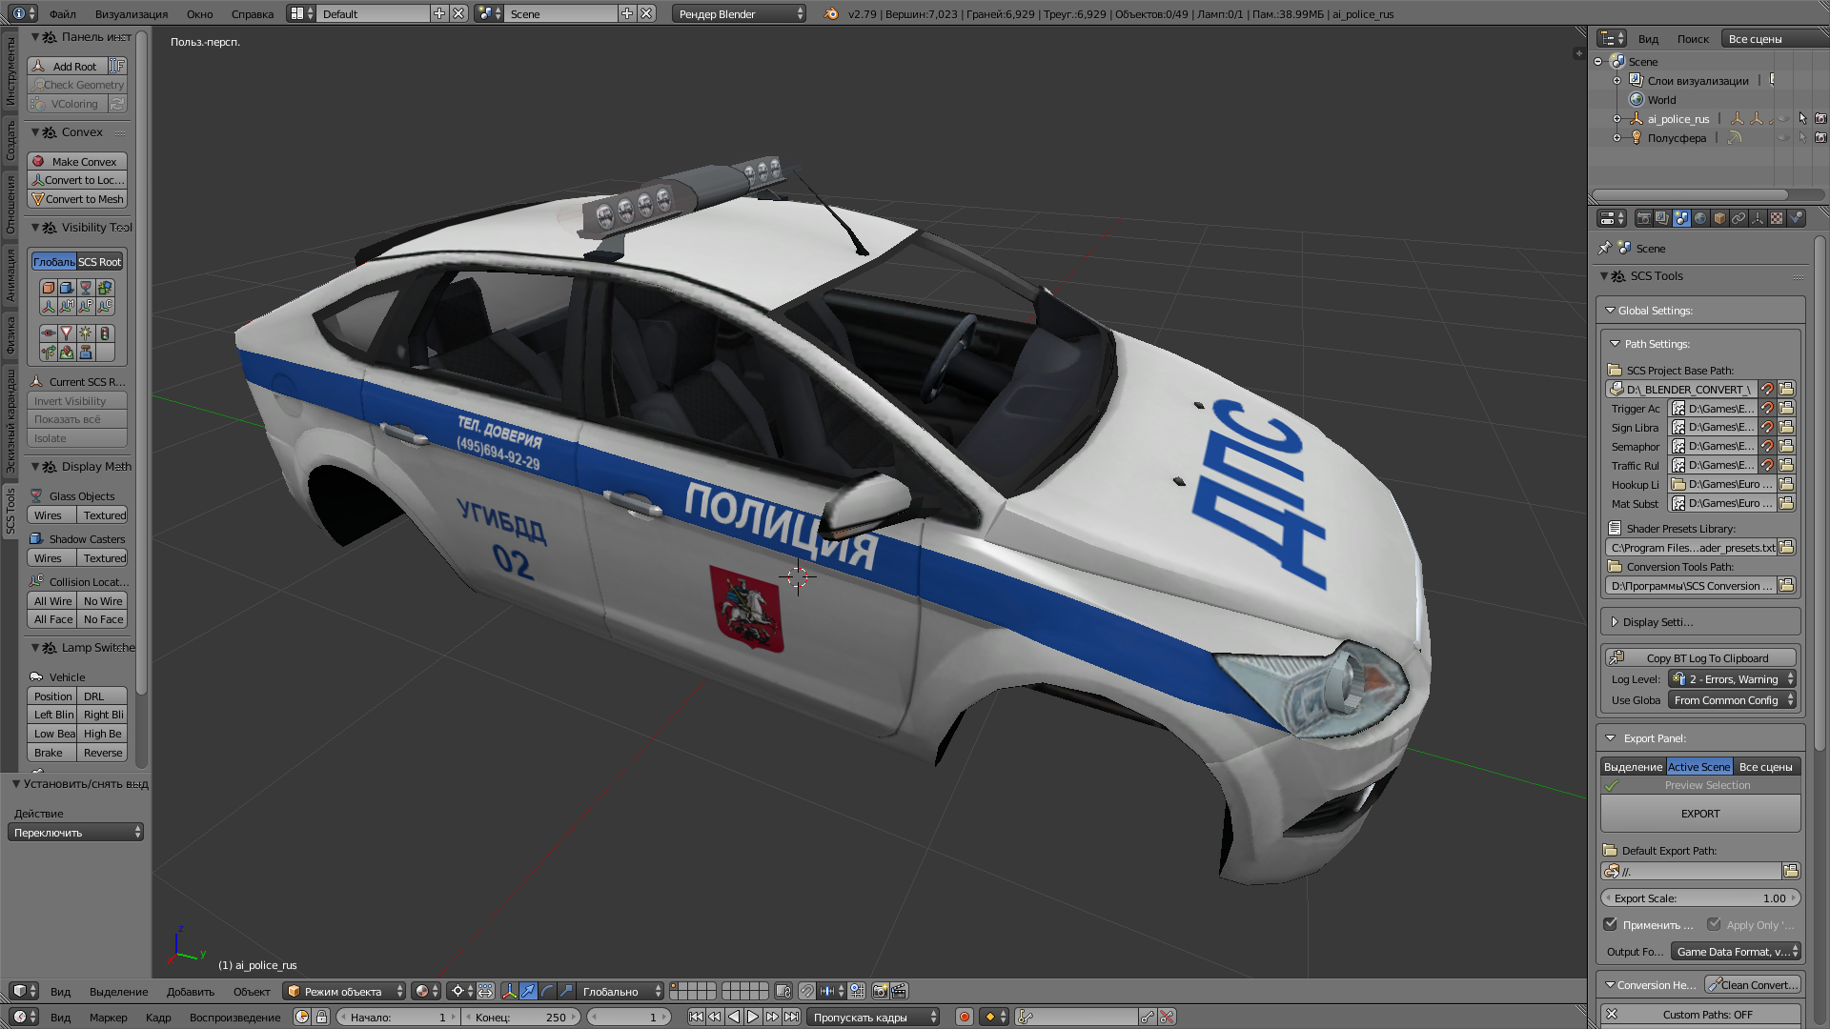Open the Визуализация menu
Viewport: 1830px width, 1029px height.
(x=132, y=14)
